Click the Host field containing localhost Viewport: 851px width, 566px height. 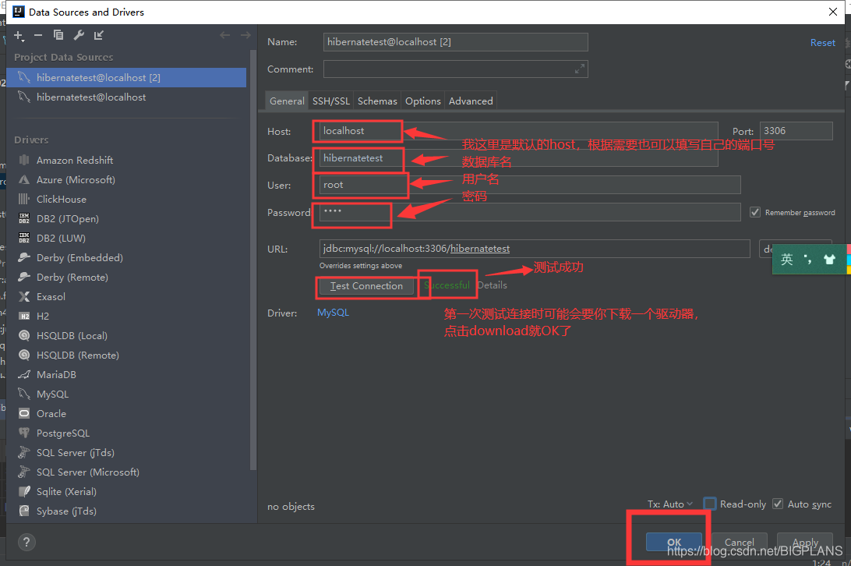point(518,131)
